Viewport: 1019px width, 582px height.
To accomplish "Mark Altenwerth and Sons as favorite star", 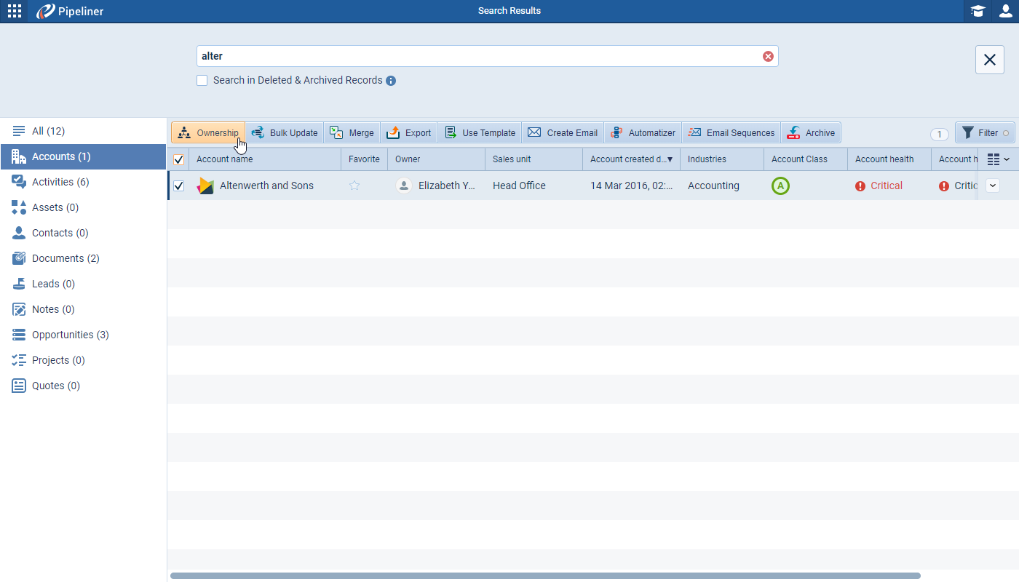I will [354, 186].
